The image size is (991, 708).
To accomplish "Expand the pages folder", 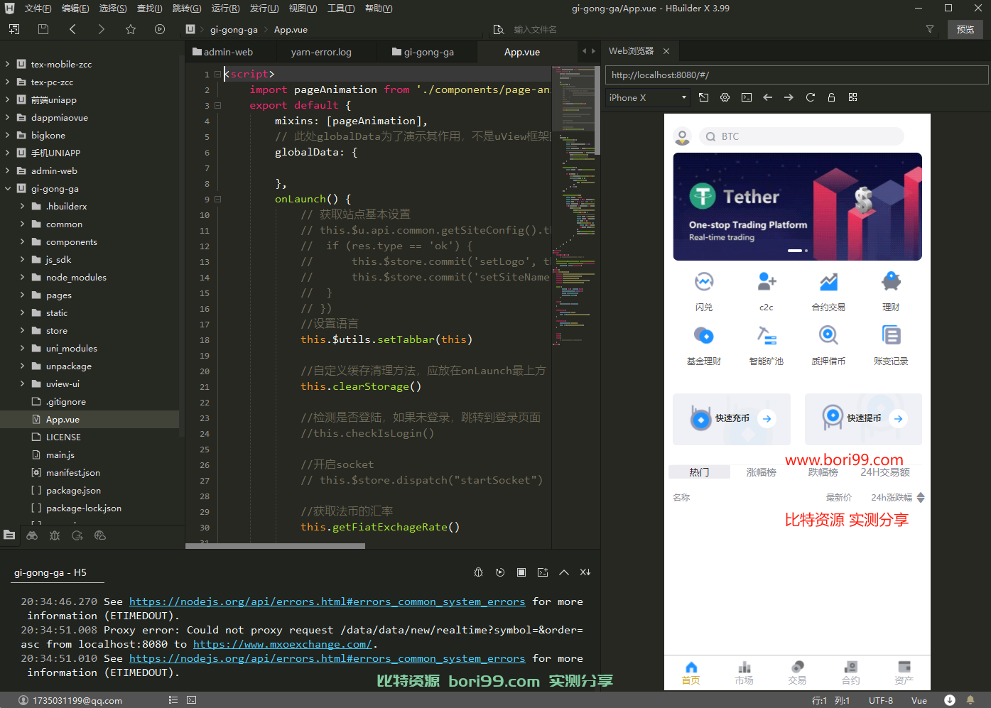I will (x=22, y=295).
